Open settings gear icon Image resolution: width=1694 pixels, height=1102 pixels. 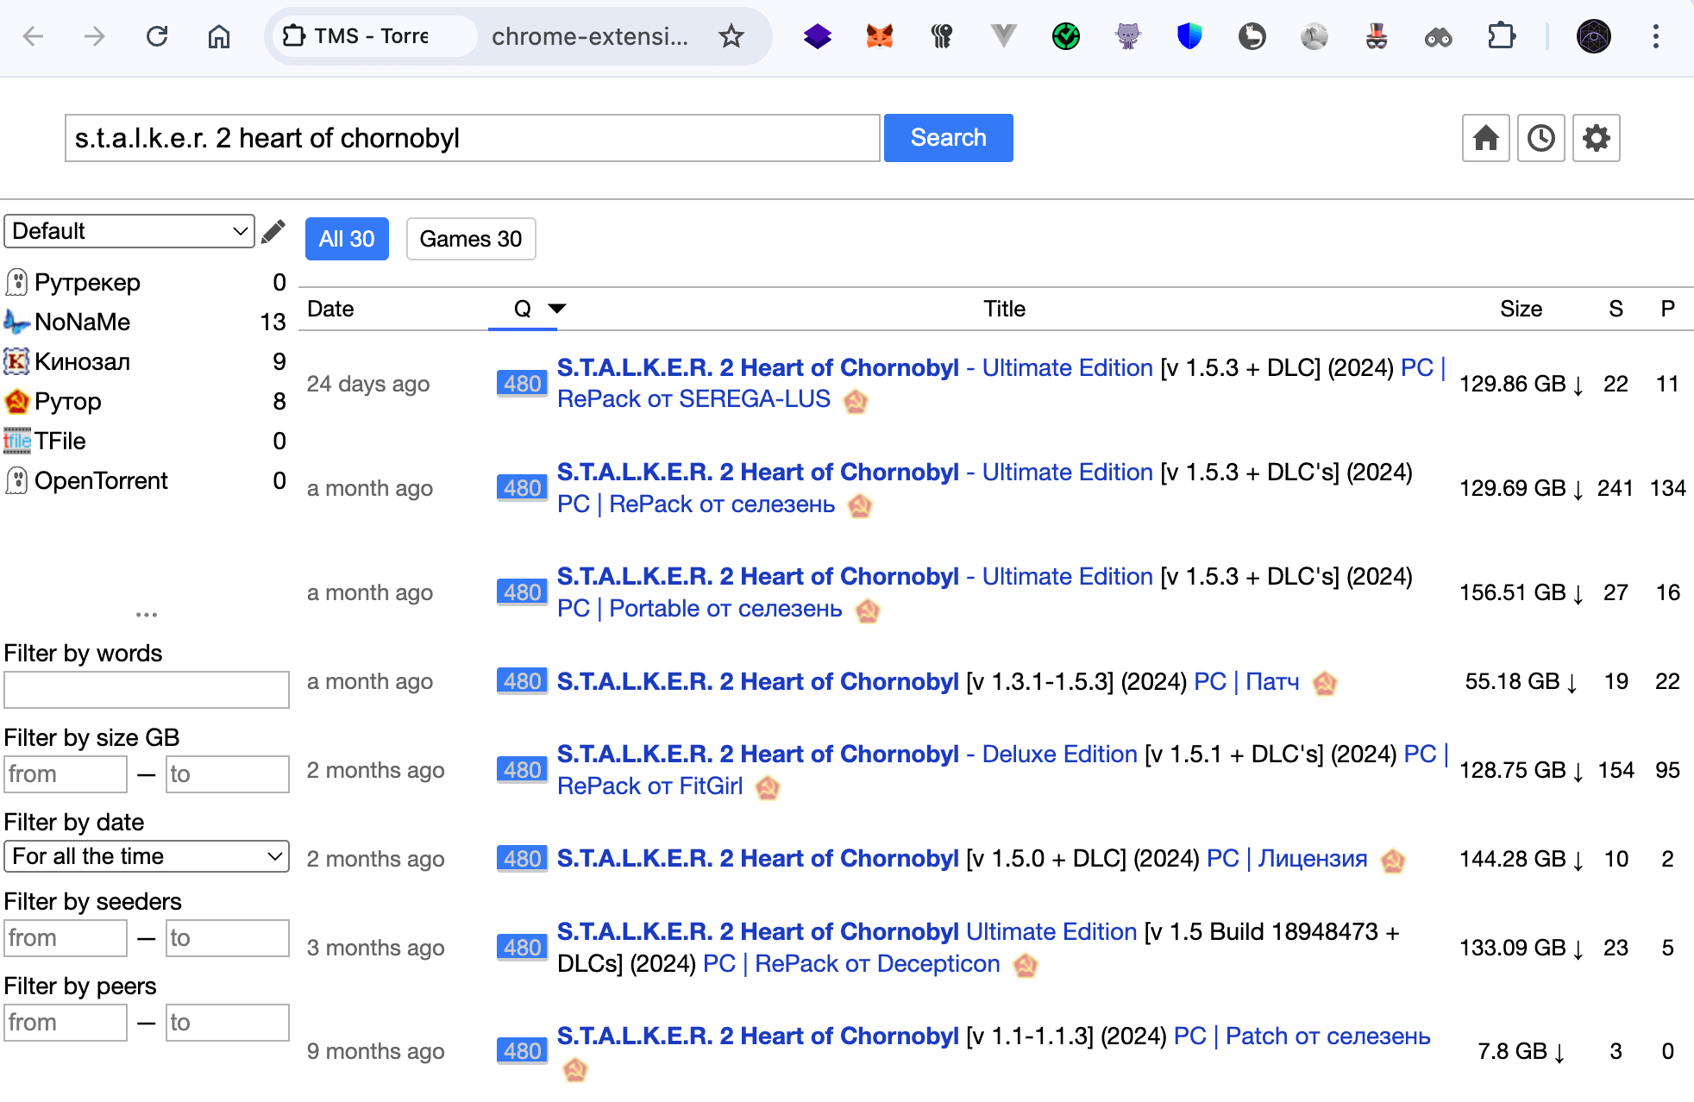pos(1596,138)
